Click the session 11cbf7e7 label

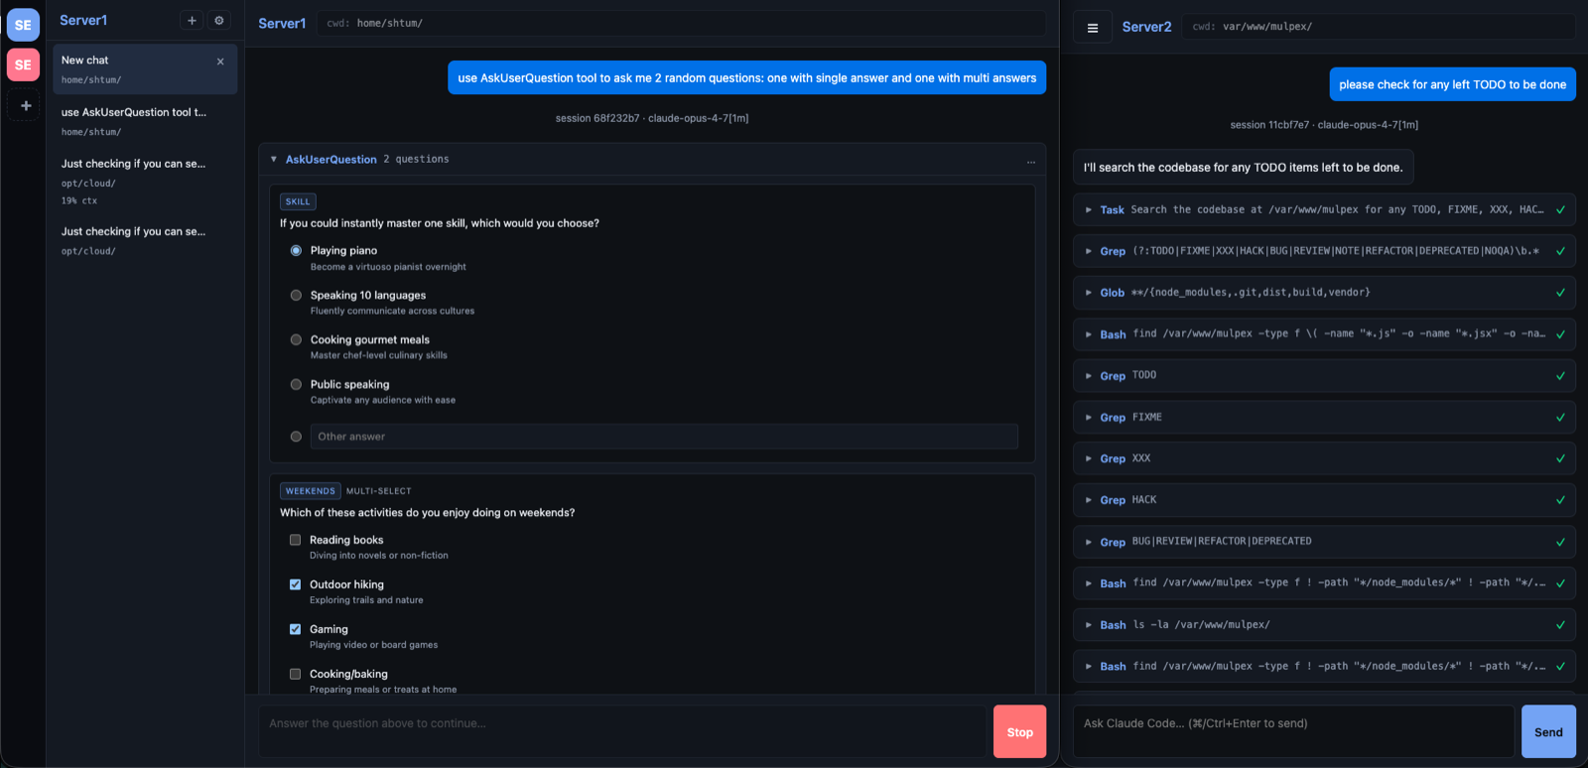coord(1324,125)
